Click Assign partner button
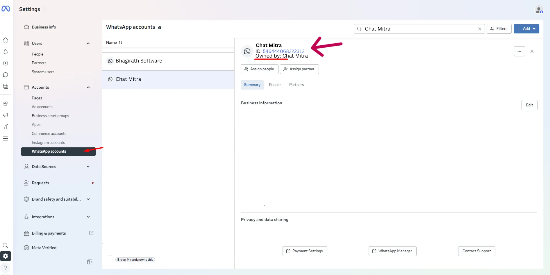 pos(299,69)
